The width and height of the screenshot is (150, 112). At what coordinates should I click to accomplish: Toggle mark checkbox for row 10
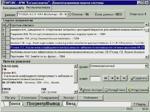click(x=8, y=39)
